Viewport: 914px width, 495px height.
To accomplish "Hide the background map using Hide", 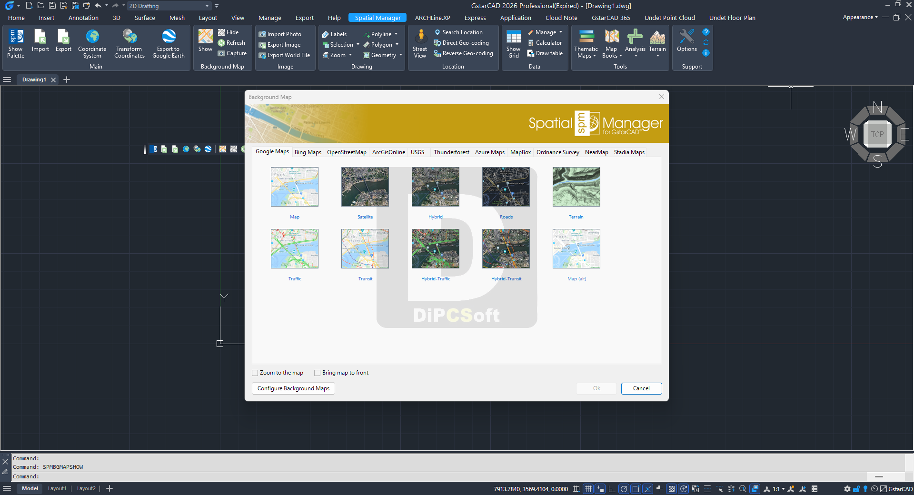I will 228,32.
